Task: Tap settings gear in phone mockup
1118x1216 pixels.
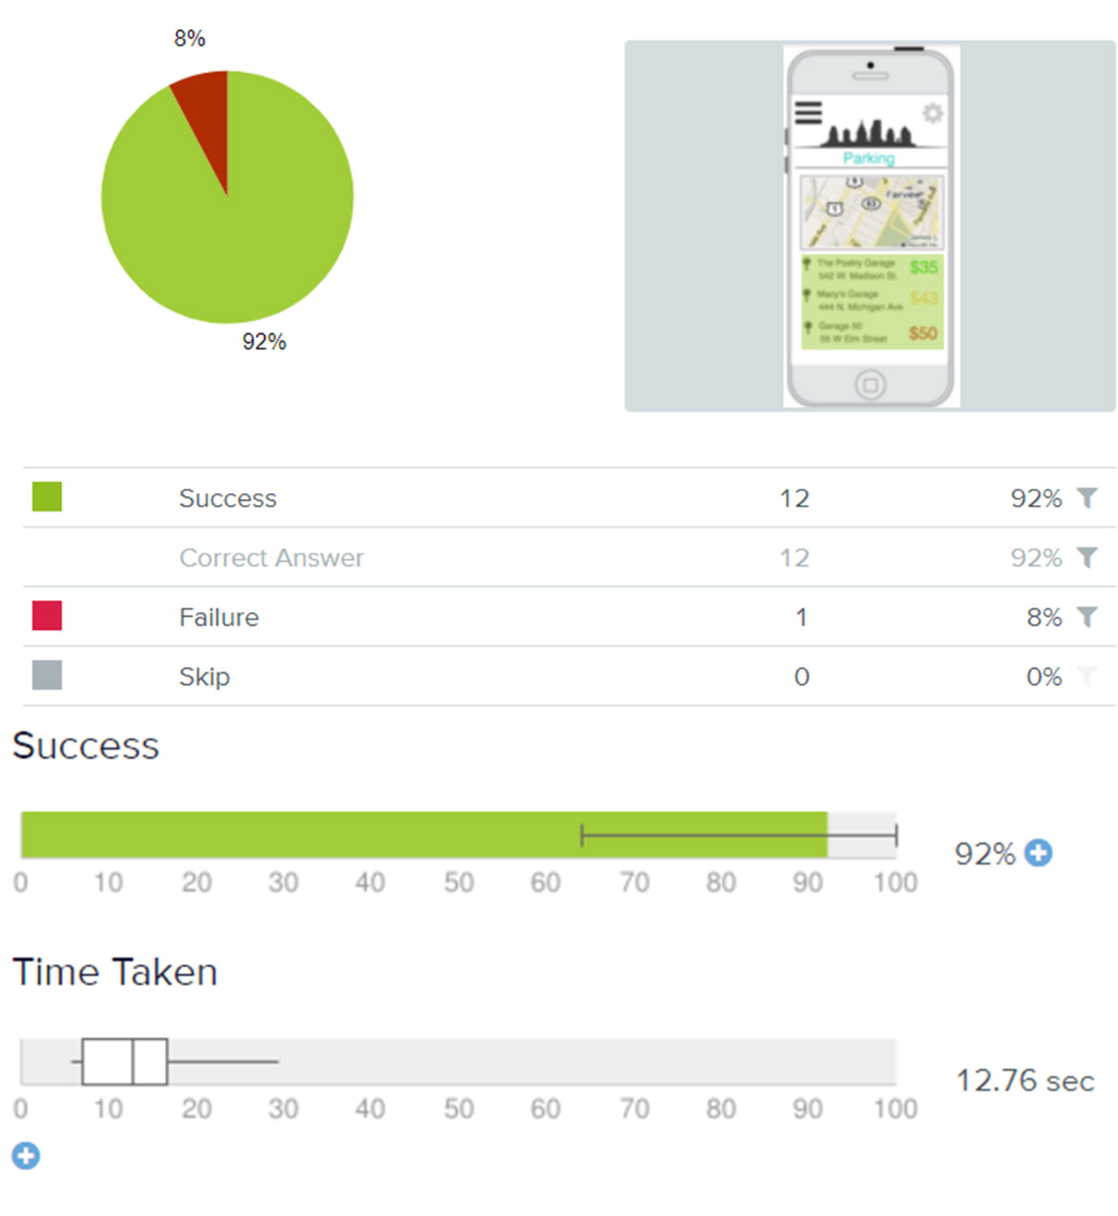Action: pos(933,113)
